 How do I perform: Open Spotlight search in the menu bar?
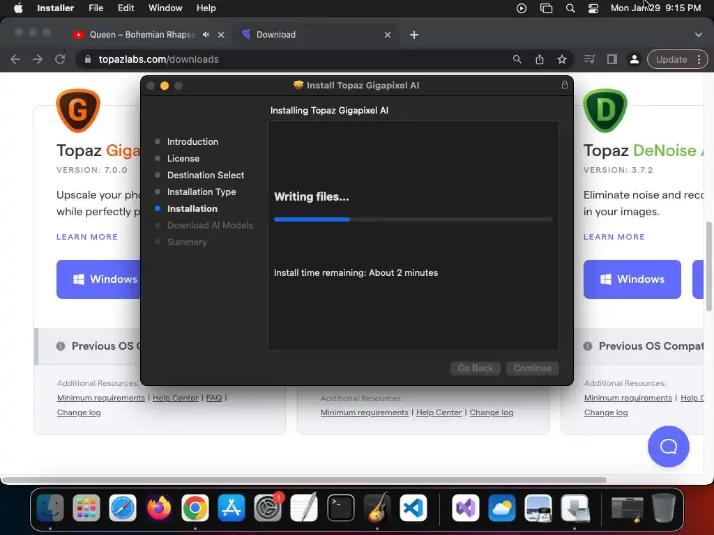570,8
